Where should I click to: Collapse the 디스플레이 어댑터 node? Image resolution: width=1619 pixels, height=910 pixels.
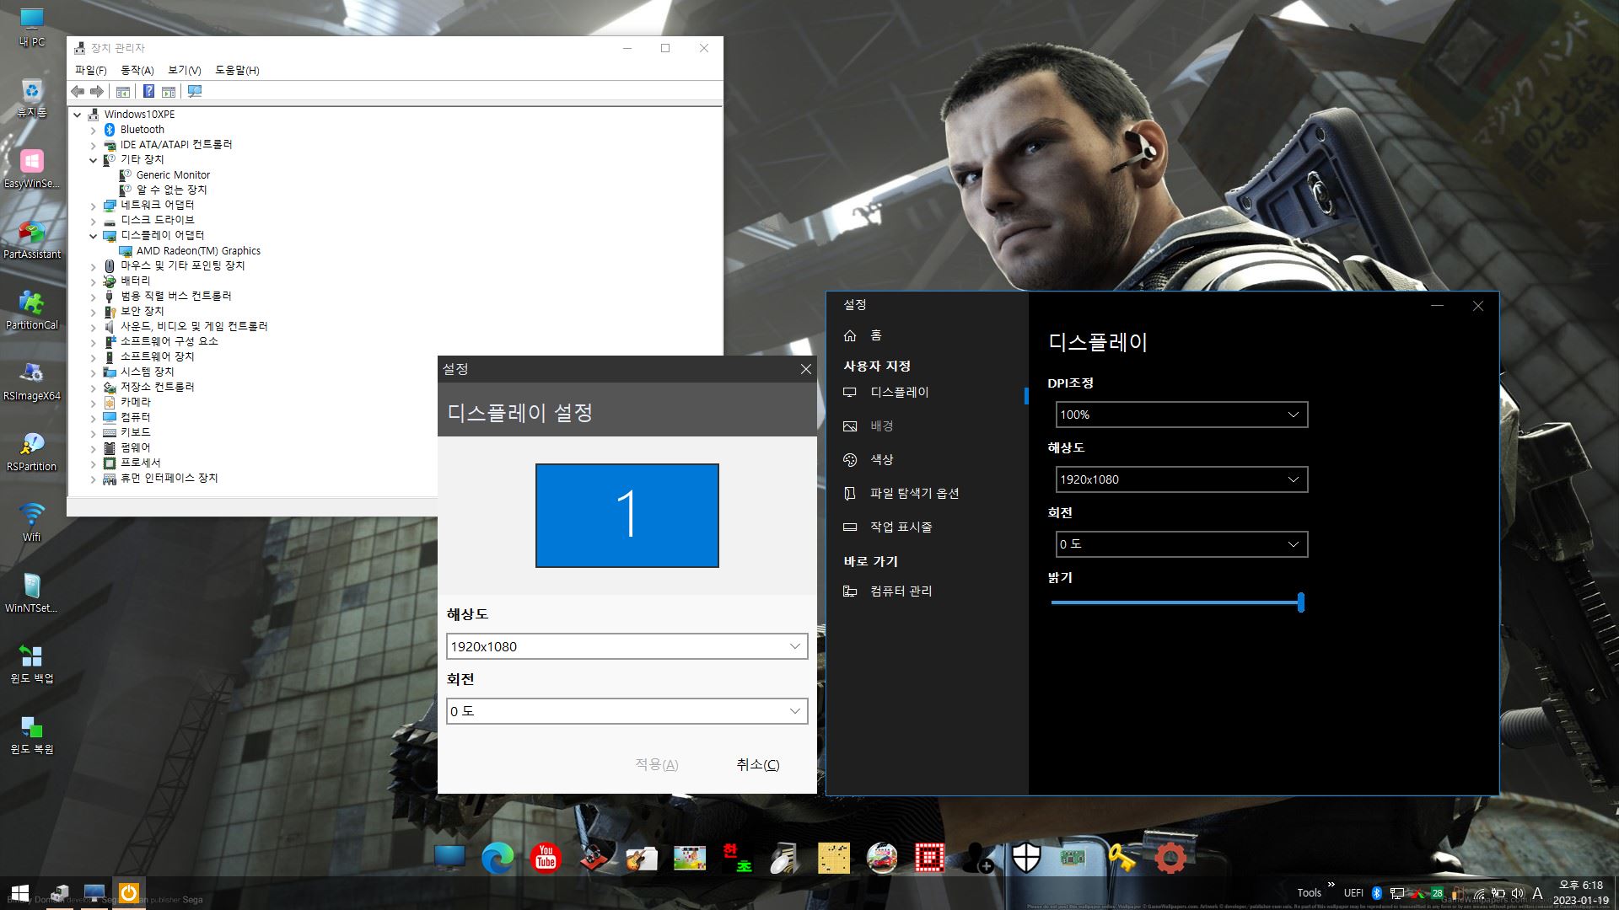(94, 236)
